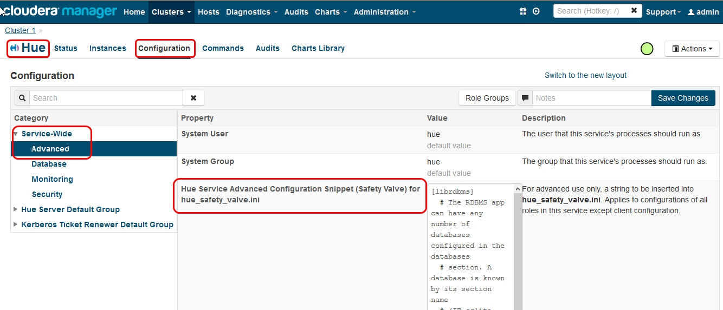This screenshot has height=310, width=723.
Task: Select the Advanced category
Action: coord(94,149)
